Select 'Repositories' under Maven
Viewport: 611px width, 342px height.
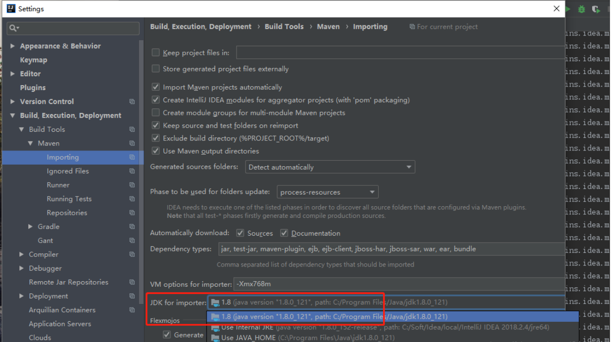tap(67, 213)
